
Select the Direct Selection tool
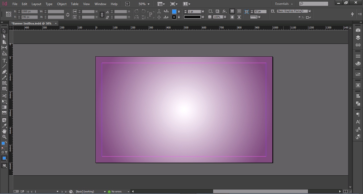tap(4, 36)
